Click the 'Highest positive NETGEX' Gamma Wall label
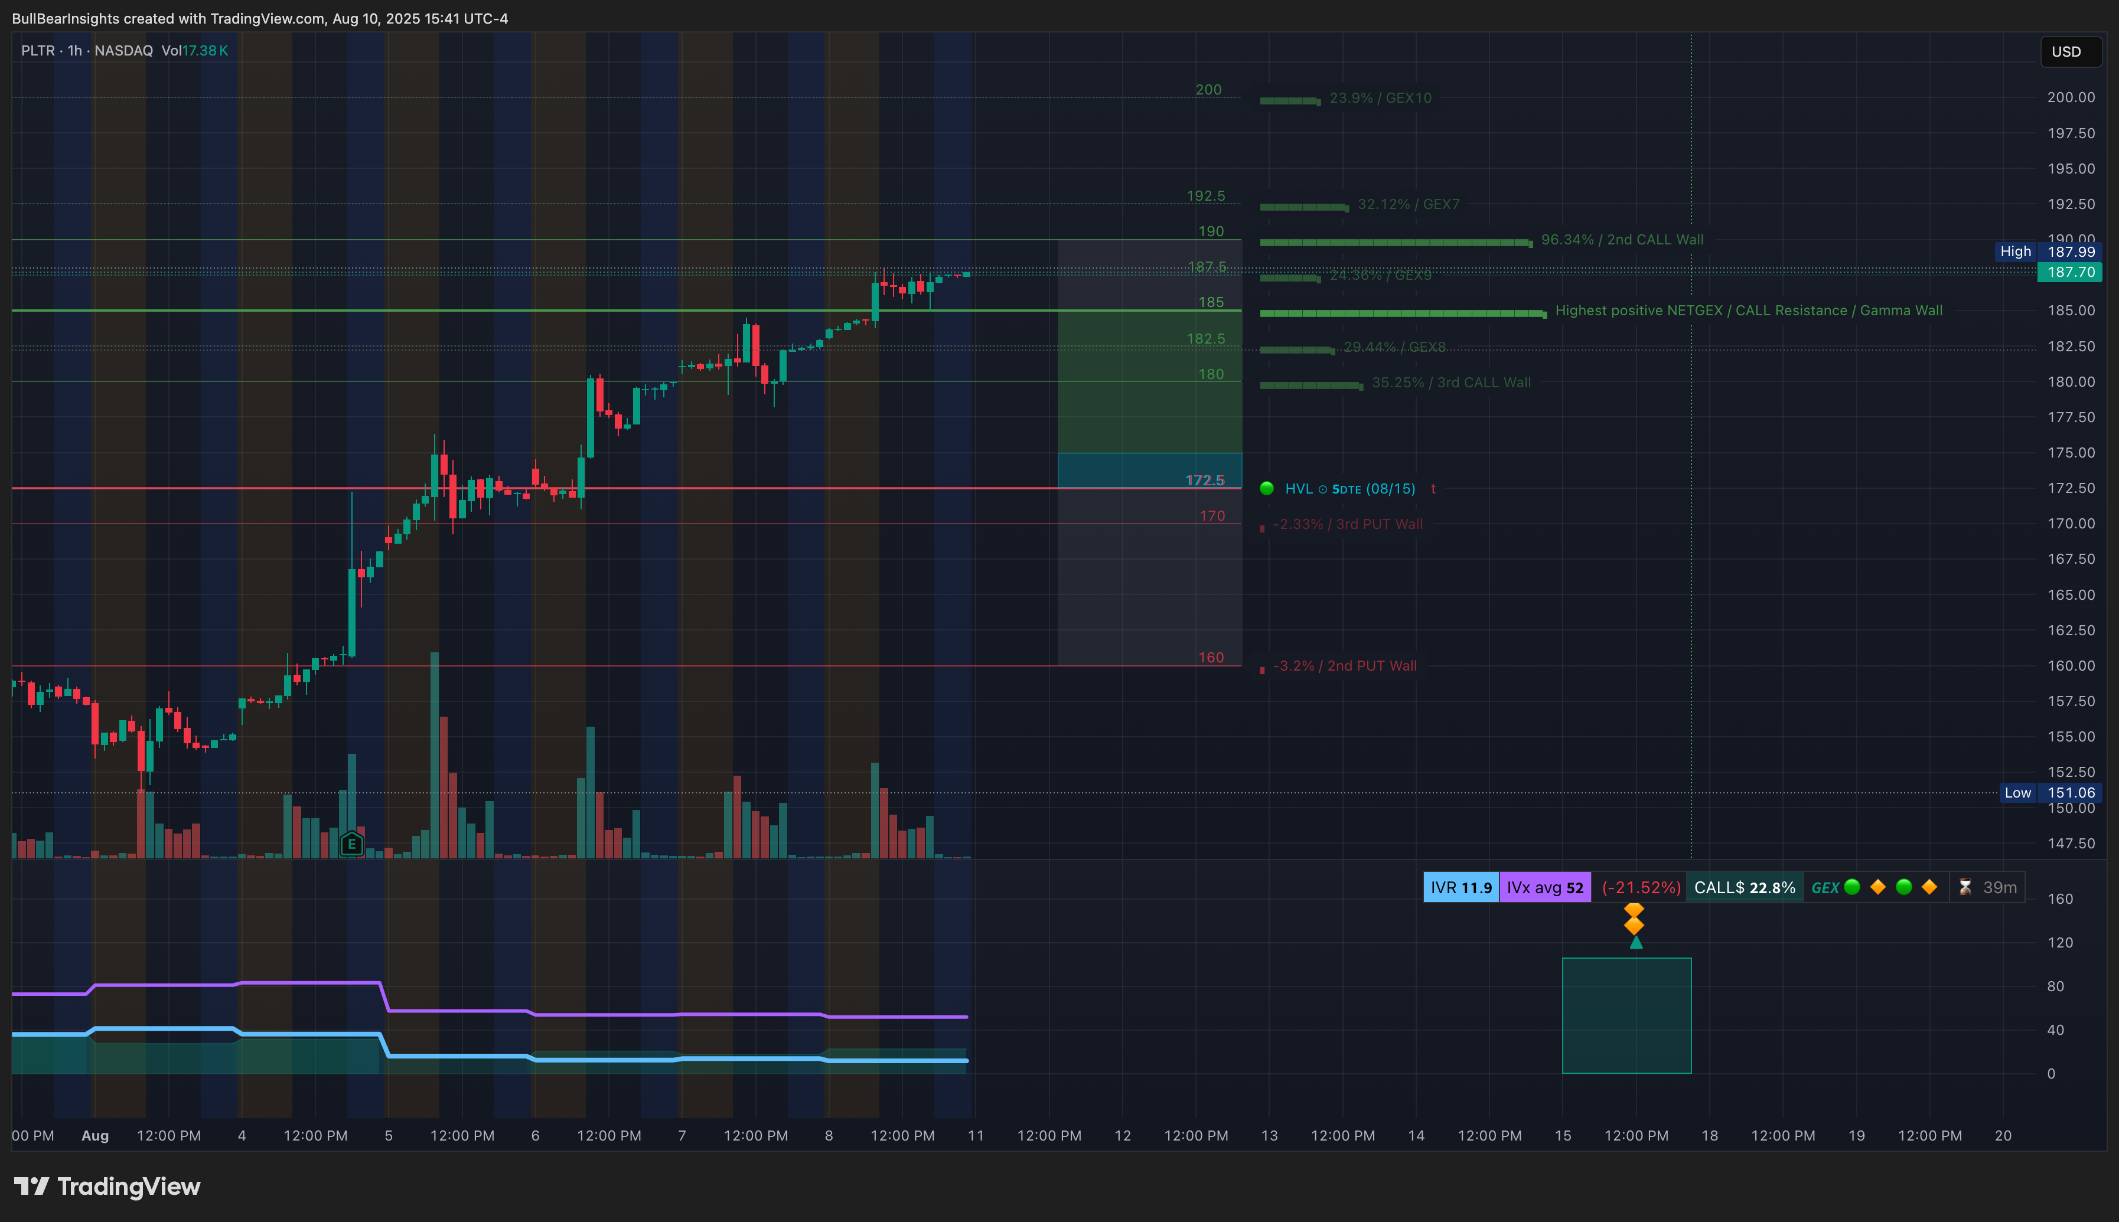2119x1222 pixels. 1749,311
